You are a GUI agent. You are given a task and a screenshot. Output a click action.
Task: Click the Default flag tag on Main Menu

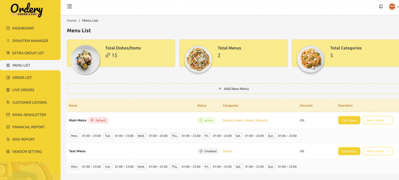(98, 120)
